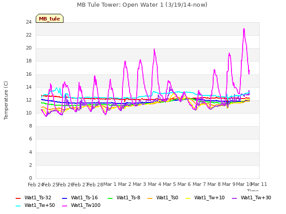Image resolution: width=286 pixels, height=214 pixels.
Task: Click the Mar 7 x-axis tick label
Action: 199,184
